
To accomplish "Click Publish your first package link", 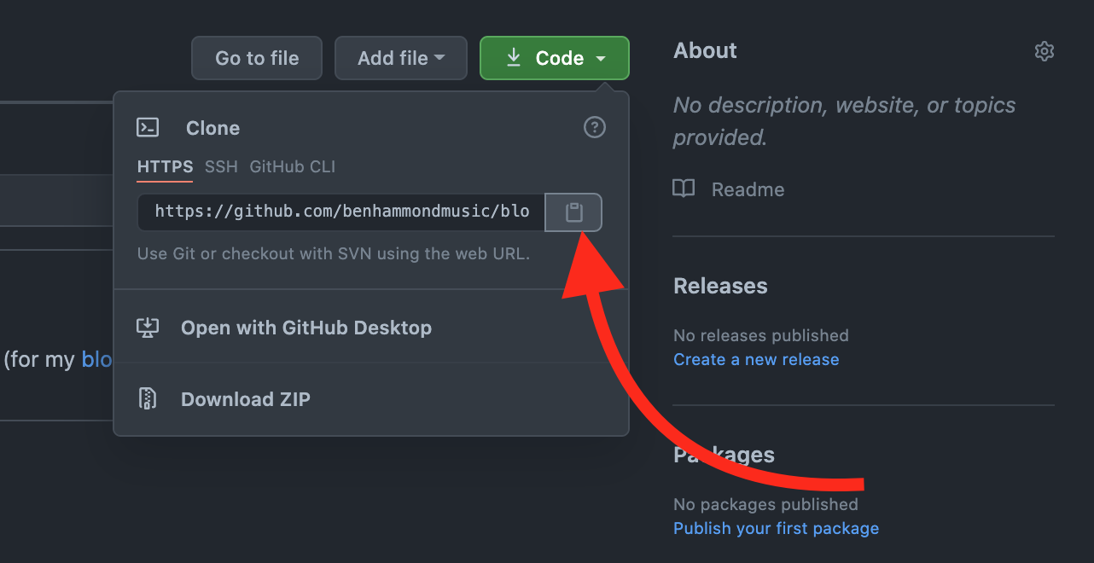I will pyautogui.click(x=776, y=528).
